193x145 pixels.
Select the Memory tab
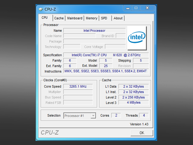pos(92,18)
